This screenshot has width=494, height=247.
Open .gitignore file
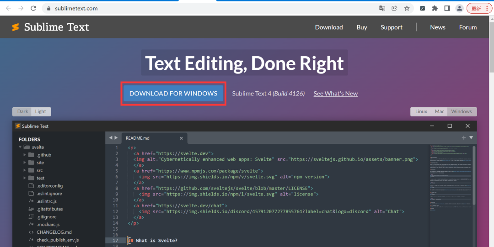coord(47,217)
